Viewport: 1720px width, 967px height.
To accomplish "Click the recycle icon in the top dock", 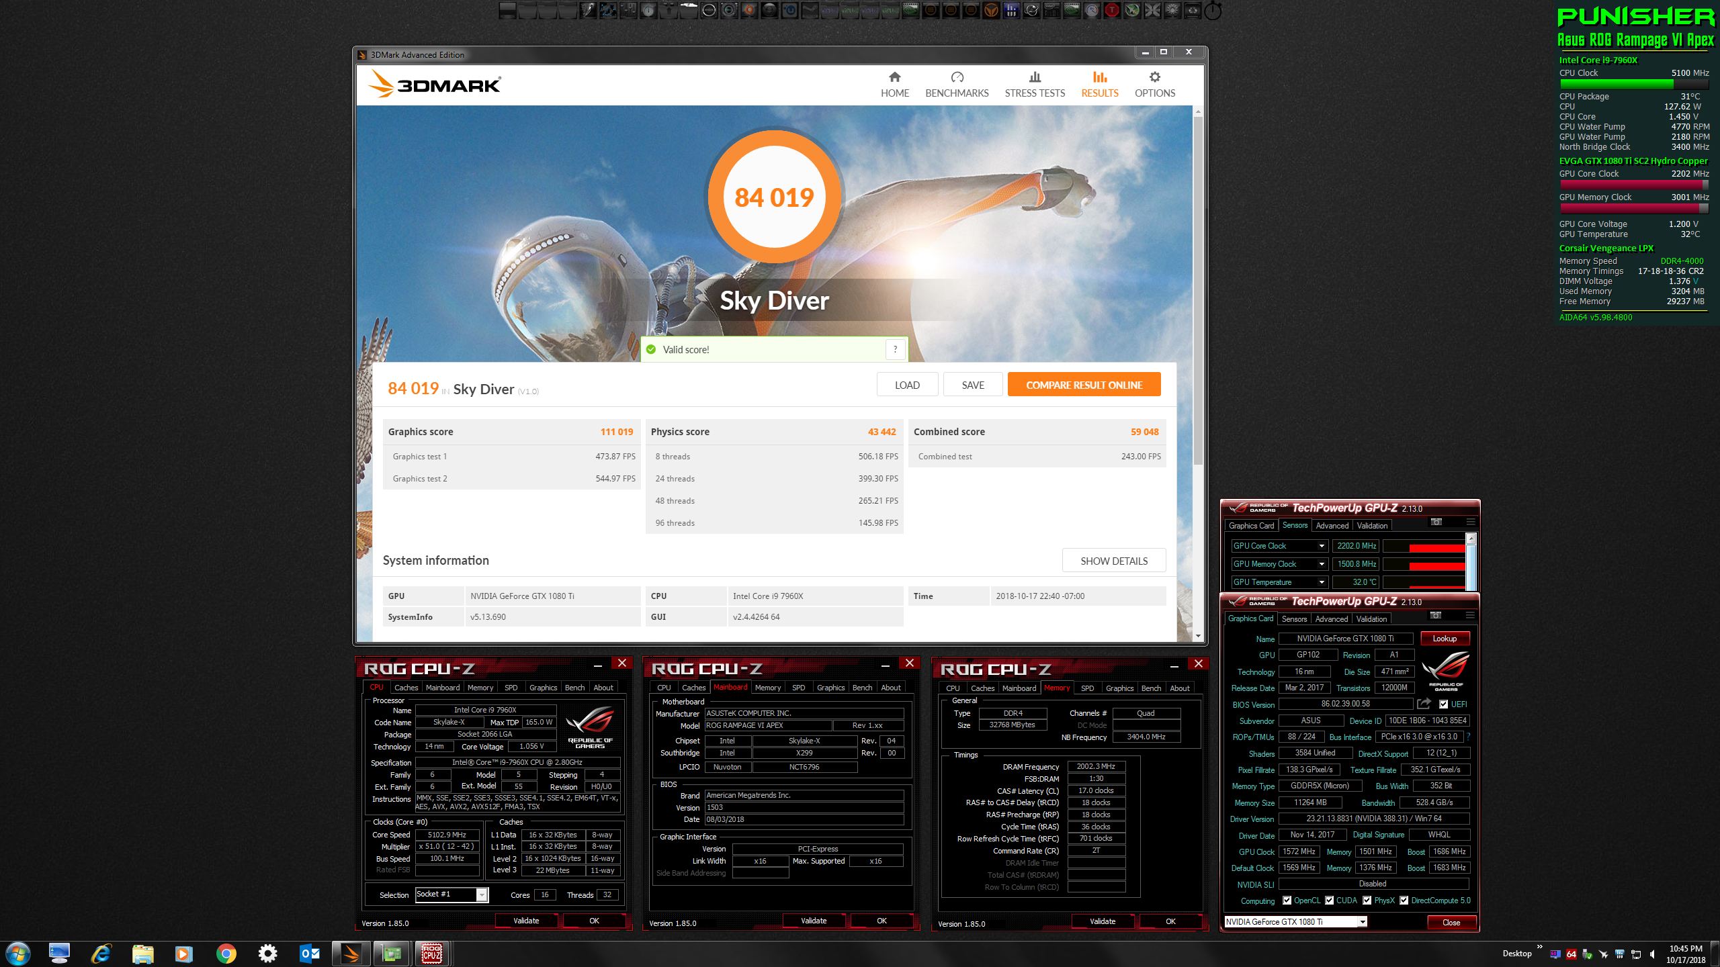I will tap(1193, 10).
